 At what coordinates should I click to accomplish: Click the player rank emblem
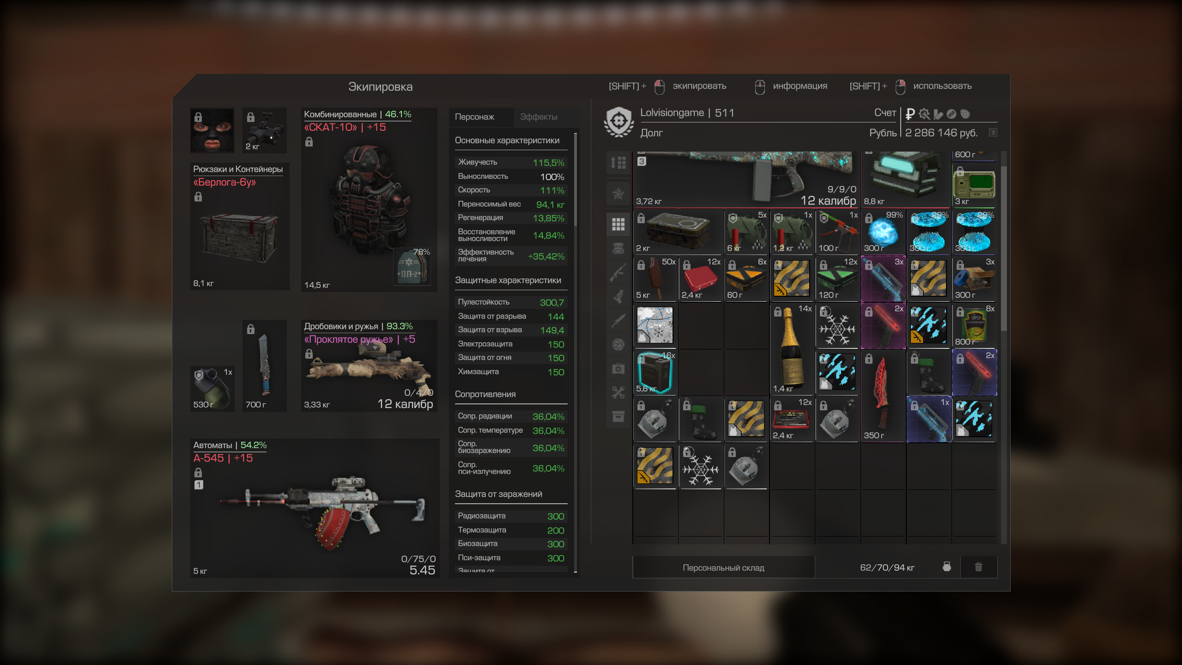pos(619,122)
